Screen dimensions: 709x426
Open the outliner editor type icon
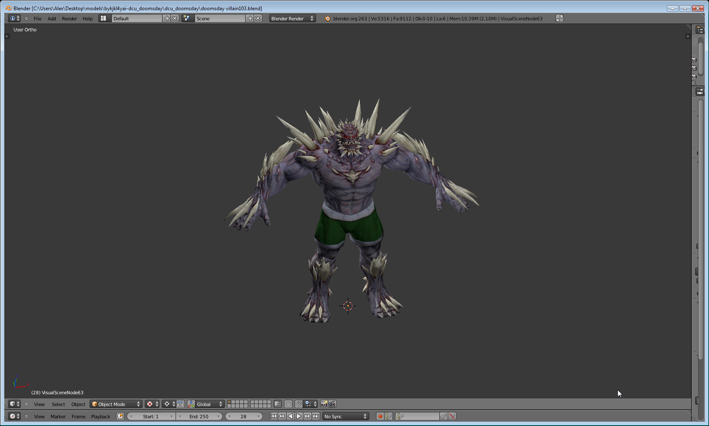pos(700,30)
